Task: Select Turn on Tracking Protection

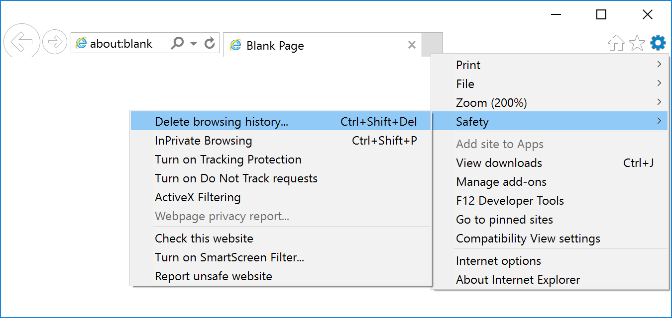Action: (281, 159)
